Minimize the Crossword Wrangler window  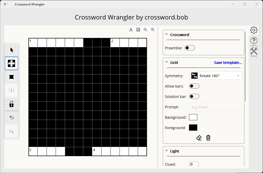pyautogui.click(x=233, y=4)
